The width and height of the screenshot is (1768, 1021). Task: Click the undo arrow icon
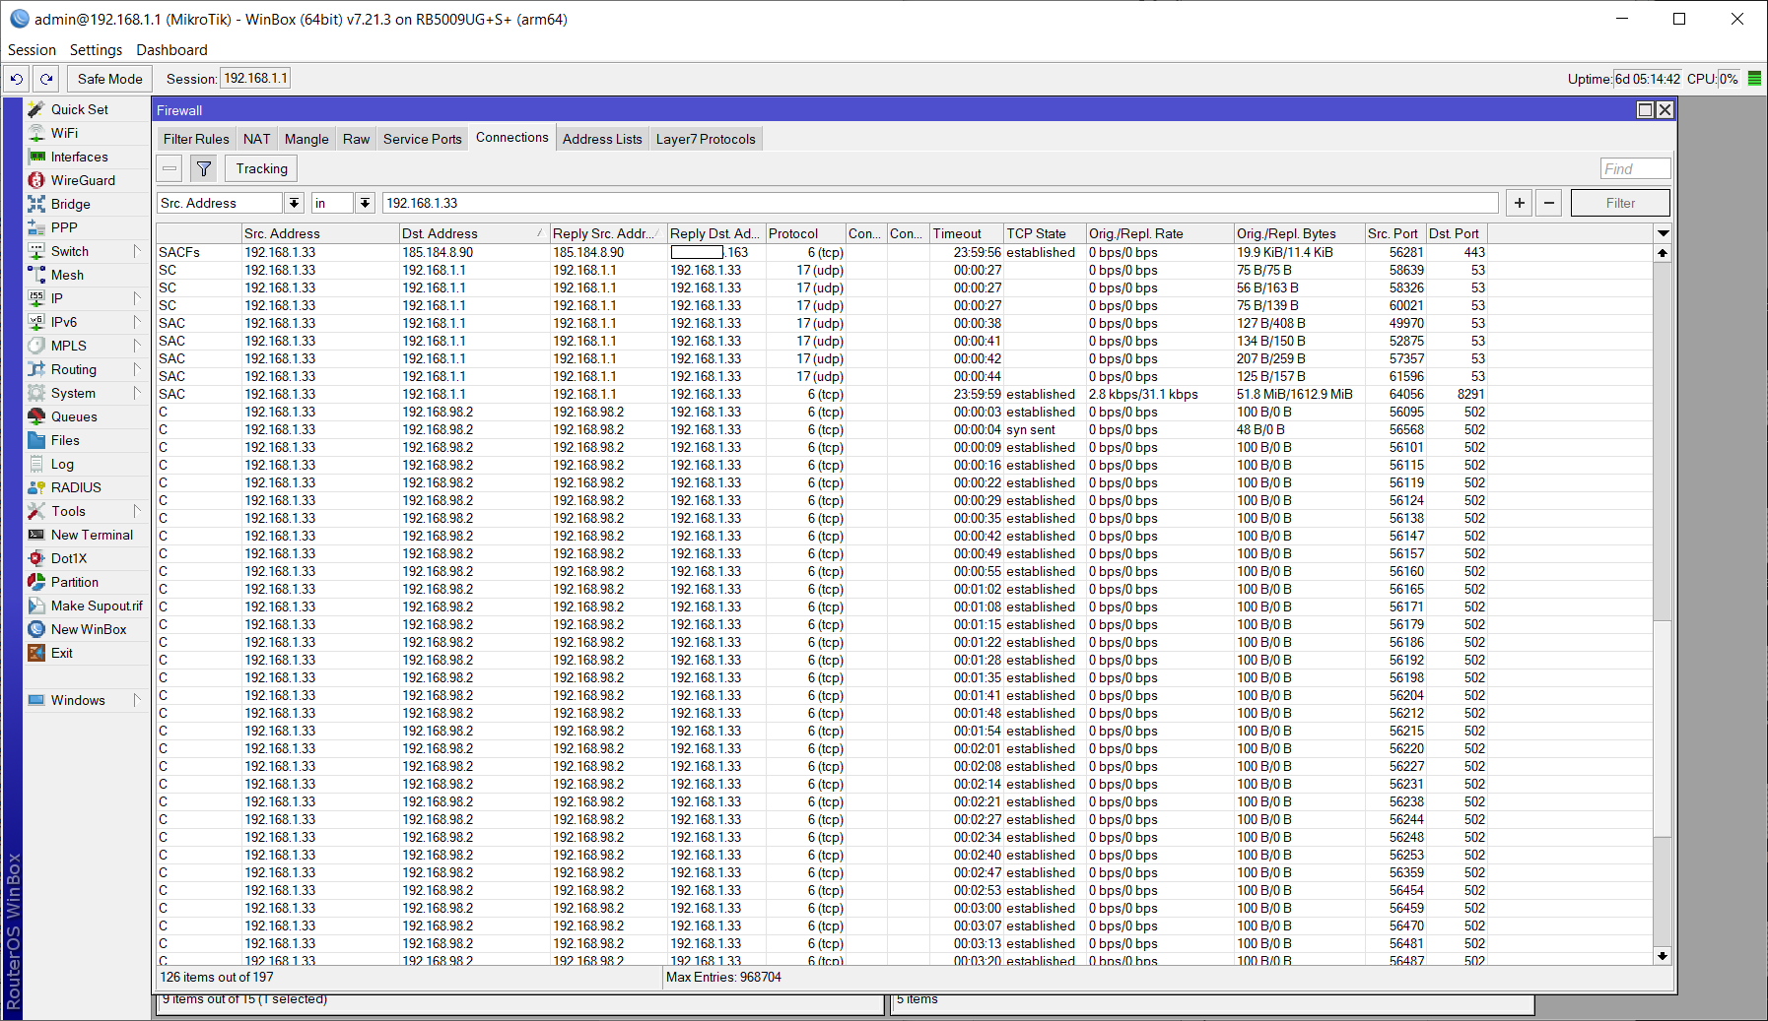click(x=17, y=79)
